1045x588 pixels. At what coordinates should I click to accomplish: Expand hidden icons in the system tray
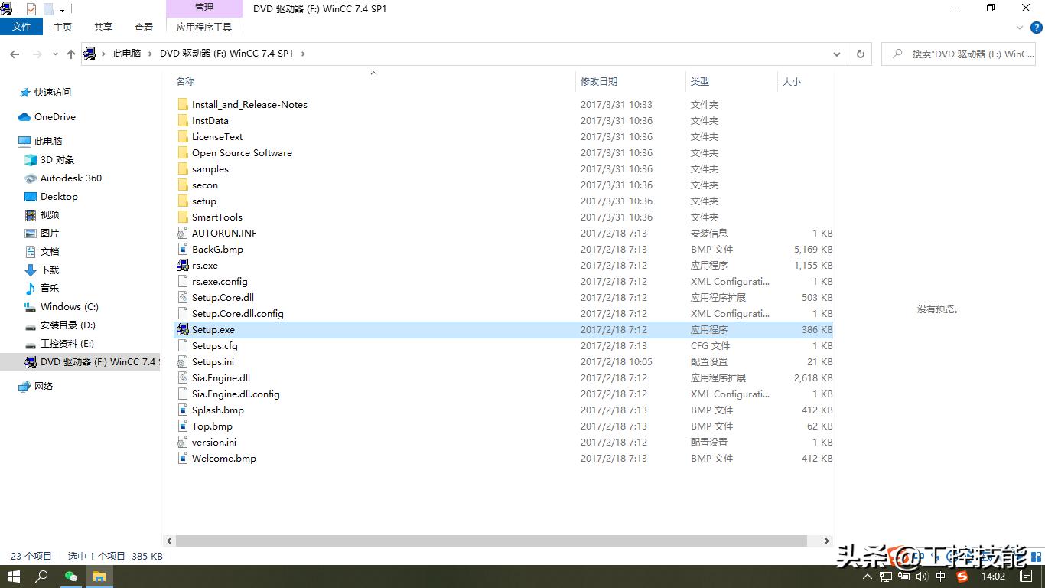[868, 576]
